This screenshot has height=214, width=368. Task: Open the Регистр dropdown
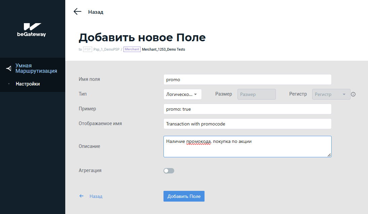[x=331, y=94]
